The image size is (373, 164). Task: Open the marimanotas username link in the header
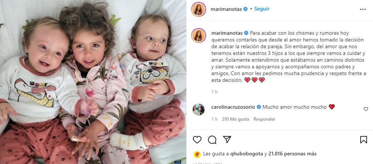click(x=226, y=9)
